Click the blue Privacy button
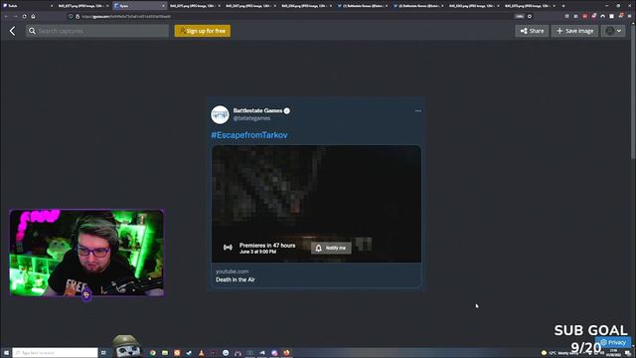 (x=613, y=342)
